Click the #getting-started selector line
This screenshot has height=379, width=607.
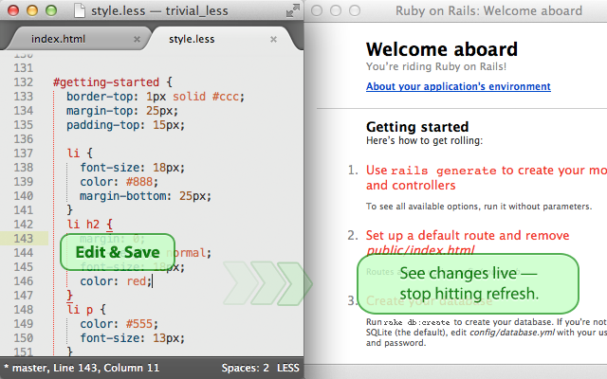pos(113,82)
